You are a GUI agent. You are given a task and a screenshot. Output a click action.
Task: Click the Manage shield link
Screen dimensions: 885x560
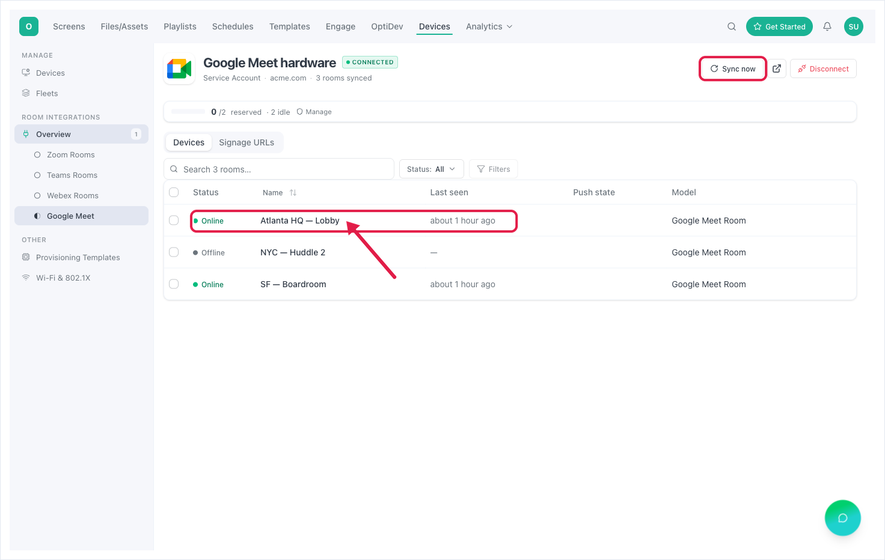point(314,112)
